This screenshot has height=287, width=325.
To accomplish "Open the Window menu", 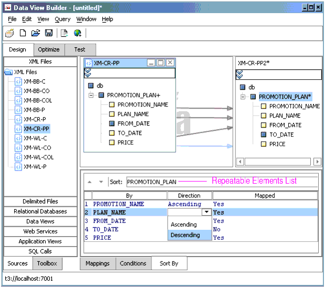I will pyautogui.click(x=86, y=19).
